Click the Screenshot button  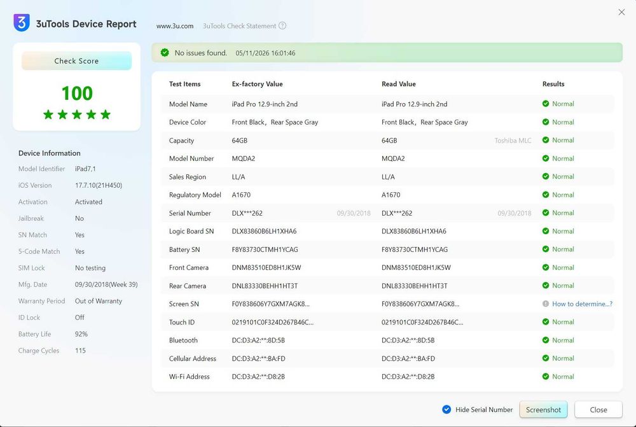click(543, 410)
